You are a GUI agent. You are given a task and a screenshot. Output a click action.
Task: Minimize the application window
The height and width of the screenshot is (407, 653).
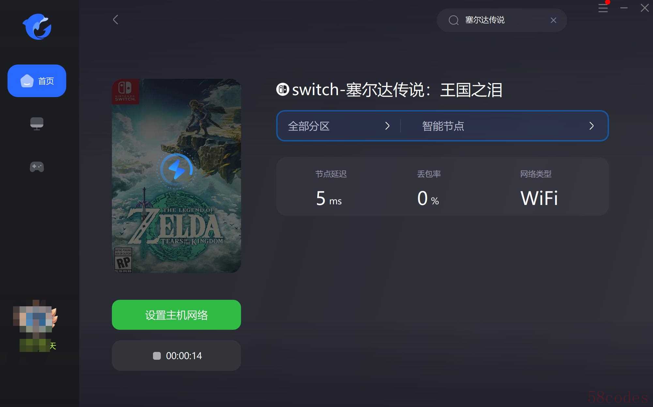(624, 8)
